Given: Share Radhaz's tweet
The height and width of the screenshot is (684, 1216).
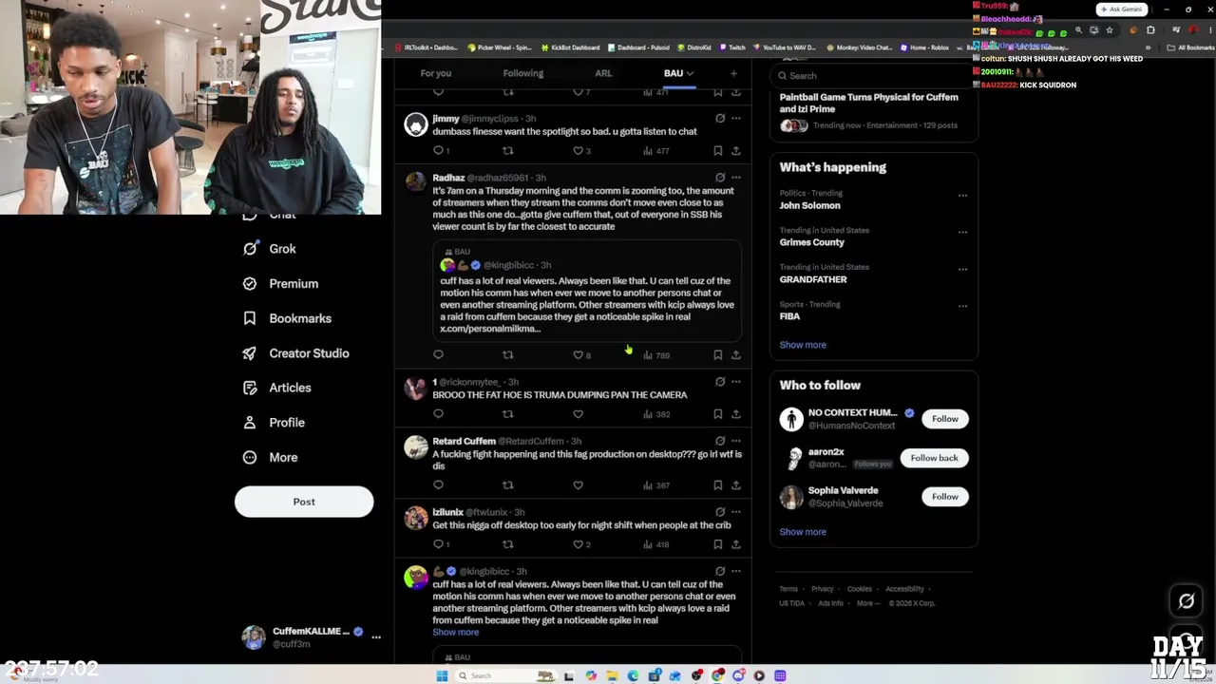Looking at the screenshot, I should pyautogui.click(x=735, y=355).
